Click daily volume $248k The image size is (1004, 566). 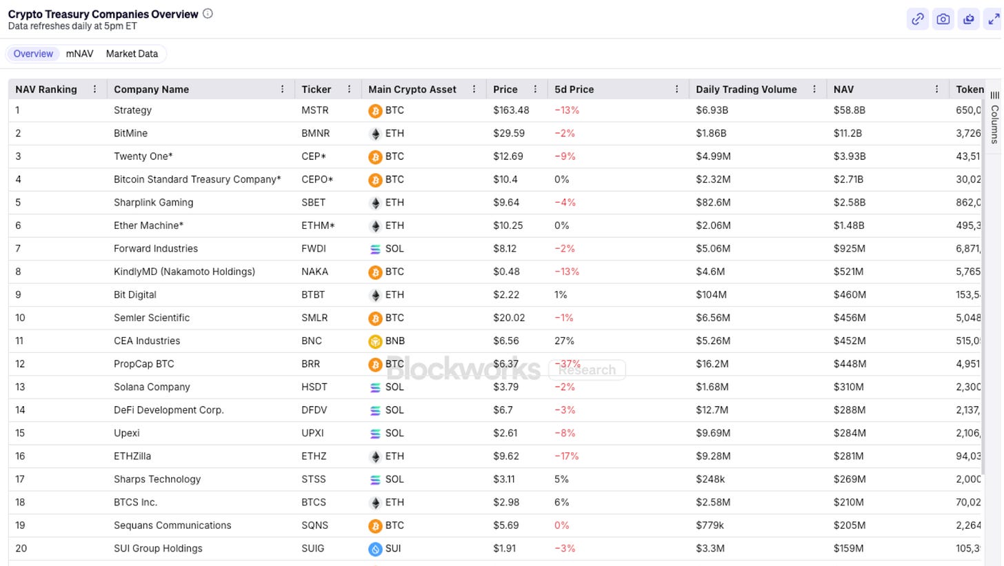710,479
